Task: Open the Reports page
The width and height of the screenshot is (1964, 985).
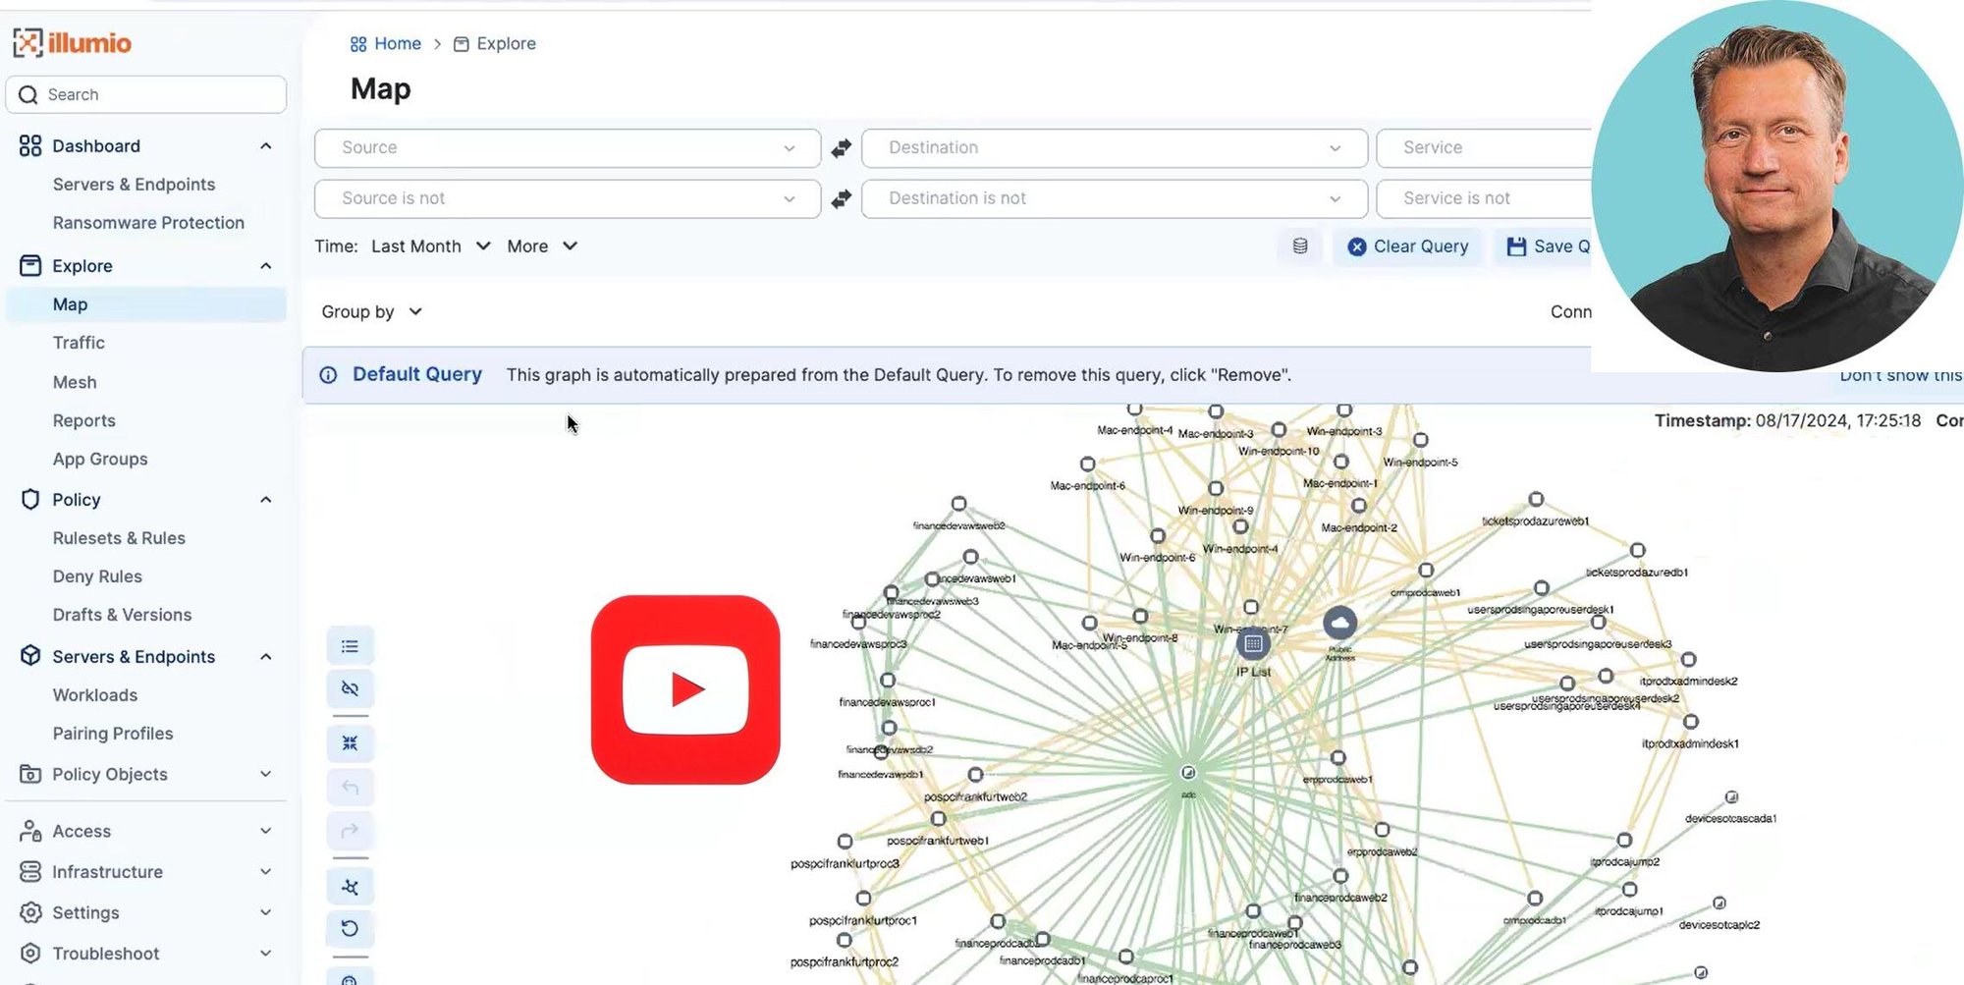Action: pos(83,420)
